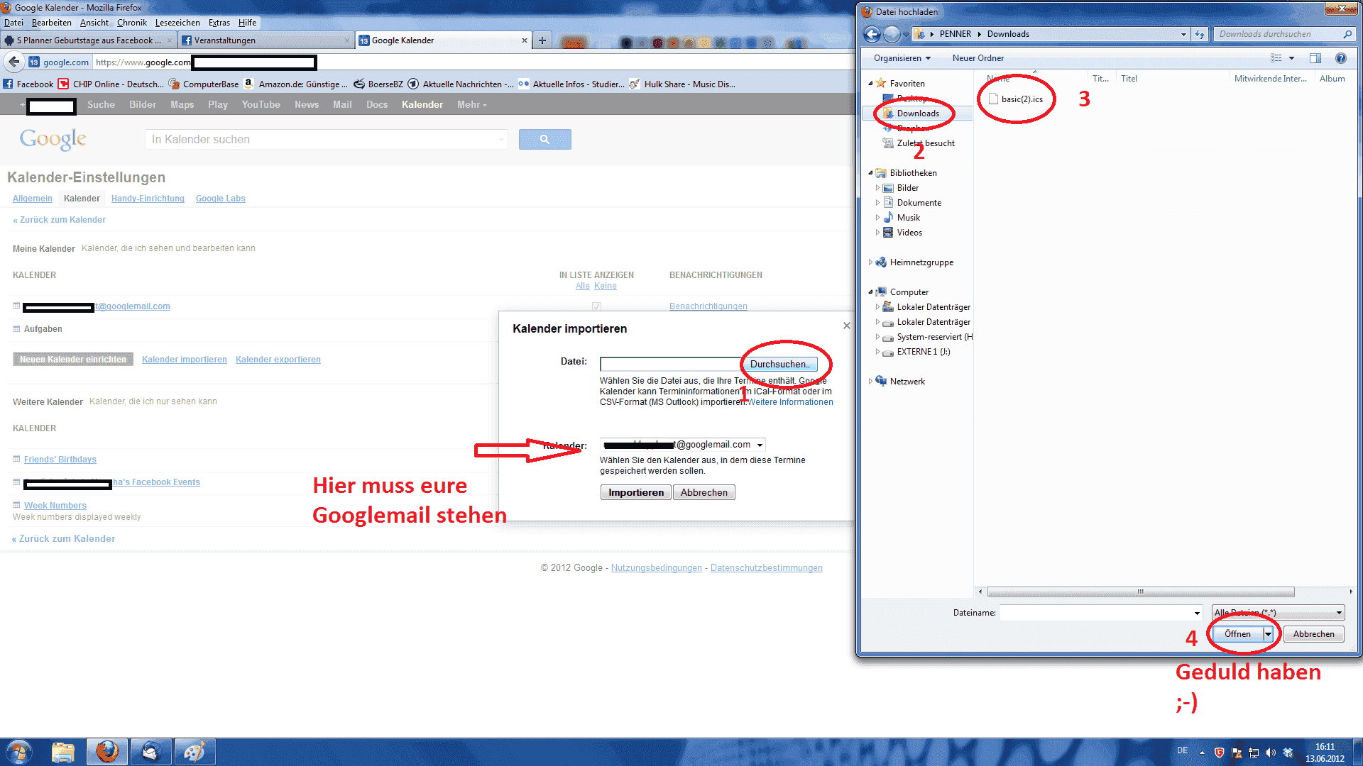The height and width of the screenshot is (766, 1363).
Task: Open Paint icon in taskbar
Action: [x=194, y=752]
